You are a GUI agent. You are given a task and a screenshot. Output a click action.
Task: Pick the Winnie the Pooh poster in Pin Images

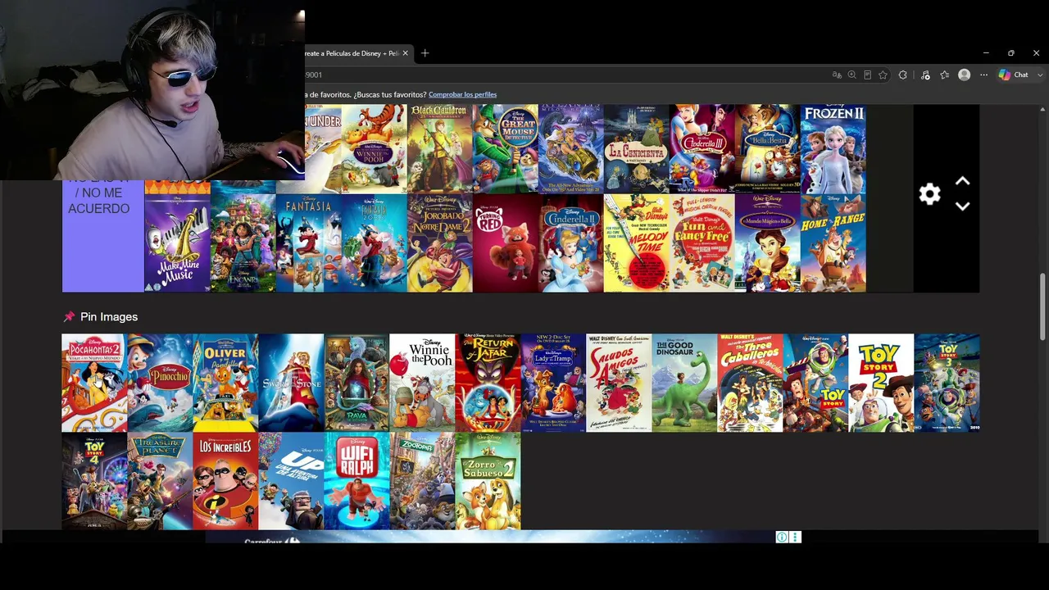coord(422,383)
